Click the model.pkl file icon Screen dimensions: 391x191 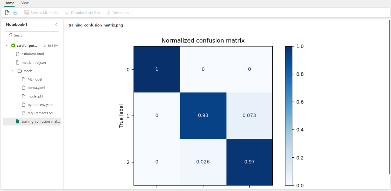[24, 96]
